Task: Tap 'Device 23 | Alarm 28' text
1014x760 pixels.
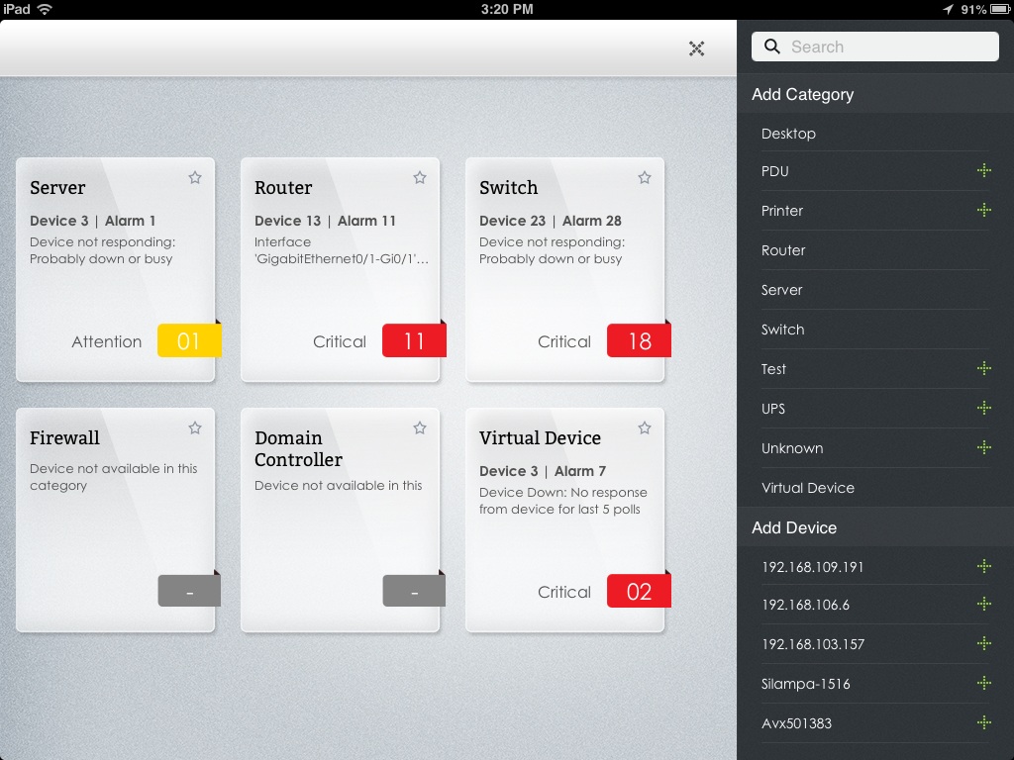Action: pos(551,221)
